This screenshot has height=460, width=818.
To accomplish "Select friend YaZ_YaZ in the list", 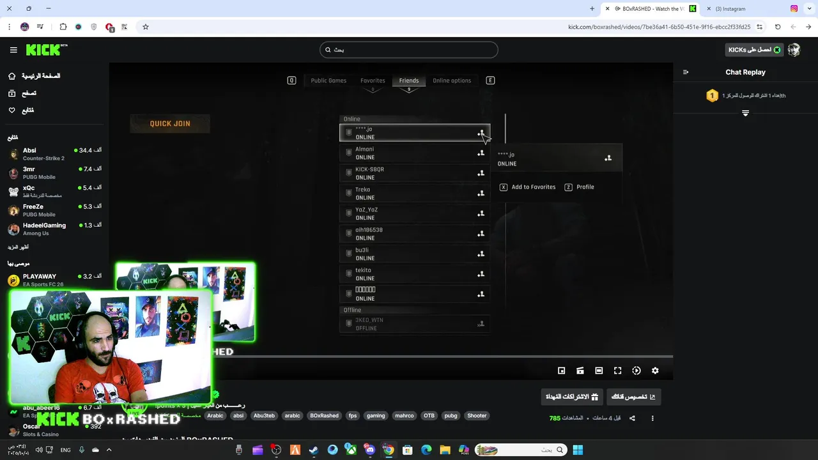I will tap(415, 213).
